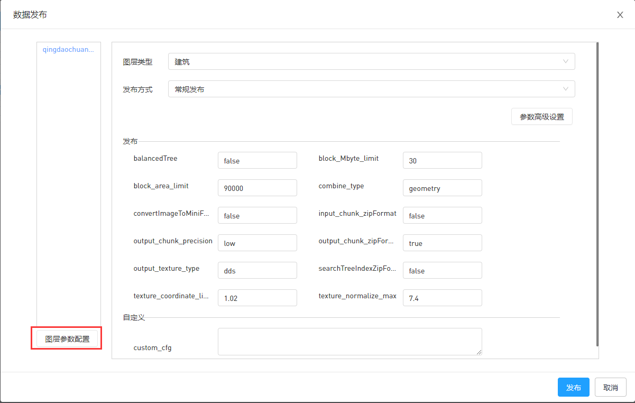Click the 图层类型 dropdown chevron arrow
635x403 pixels.
pyautogui.click(x=566, y=61)
